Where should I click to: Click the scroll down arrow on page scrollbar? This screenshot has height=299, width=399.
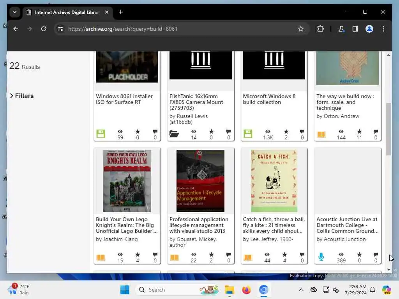click(388, 270)
